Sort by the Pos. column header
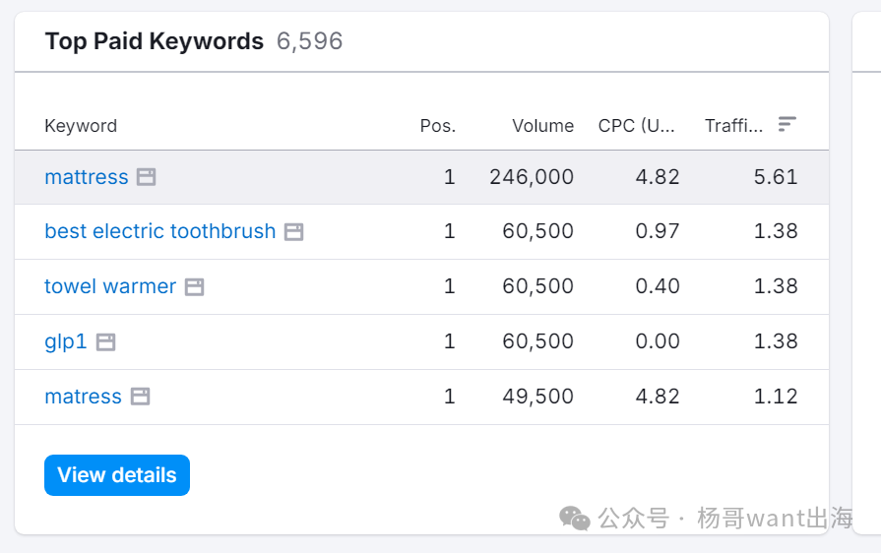This screenshot has height=553, width=881. pyautogui.click(x=437, y=126)
